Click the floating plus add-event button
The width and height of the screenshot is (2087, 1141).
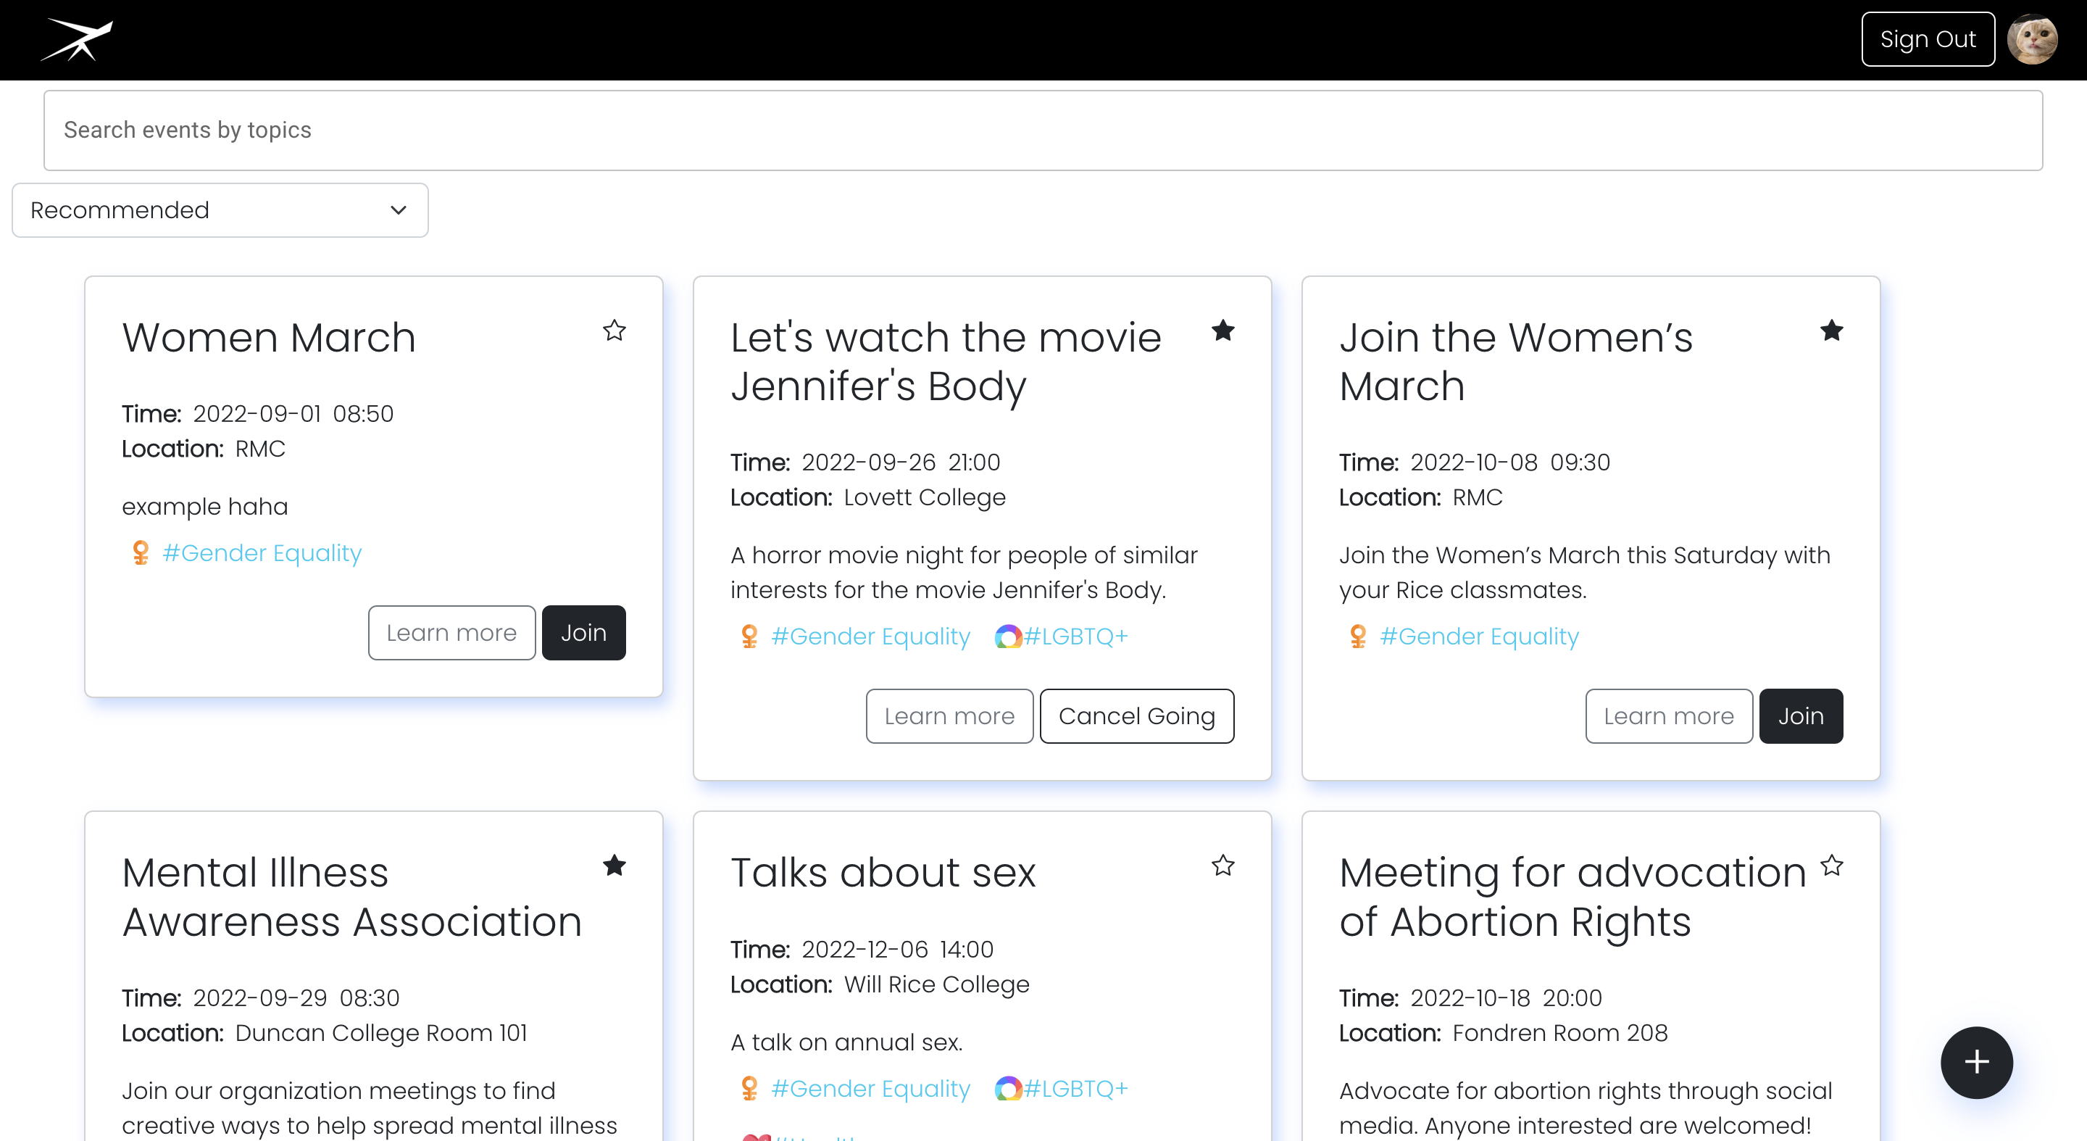(x=1976, y=1063)
